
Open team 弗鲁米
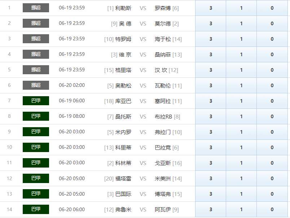coord(123,210)
